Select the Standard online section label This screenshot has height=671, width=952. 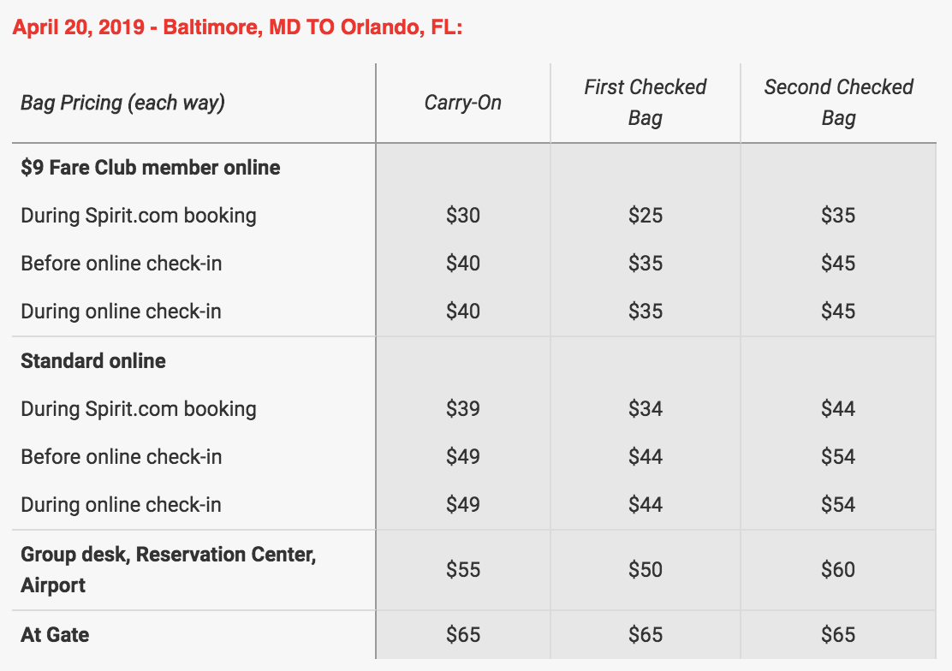coord(93,361)
